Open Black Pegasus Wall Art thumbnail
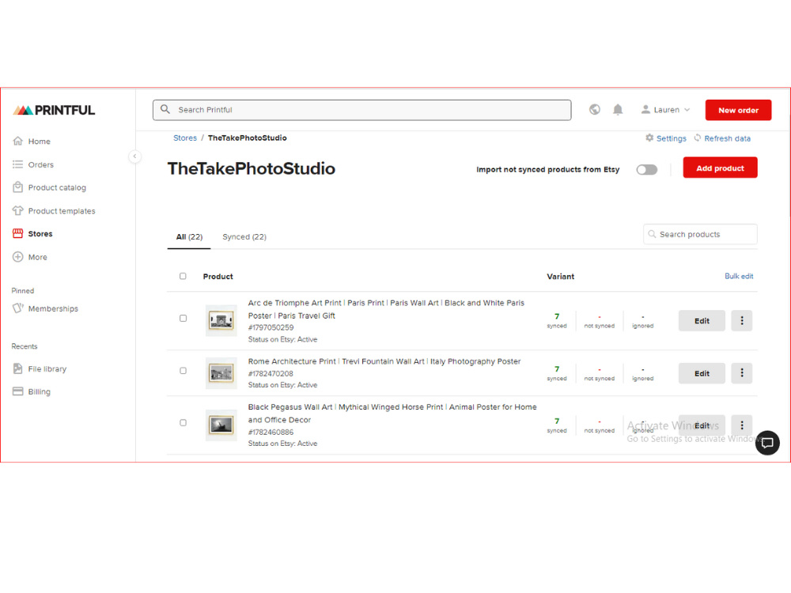 221,425
